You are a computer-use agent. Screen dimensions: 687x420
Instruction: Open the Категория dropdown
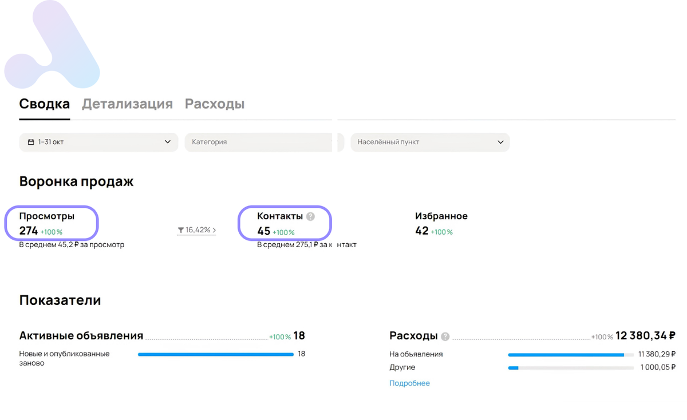click(x=264, y=142)
